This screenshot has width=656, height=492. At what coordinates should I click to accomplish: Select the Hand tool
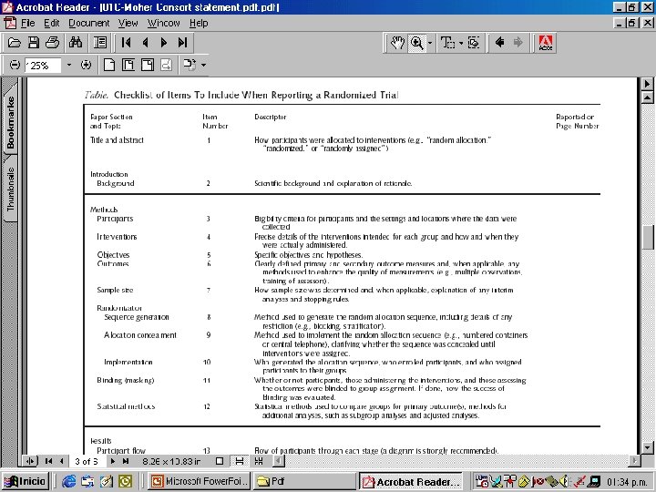(397, 43)
